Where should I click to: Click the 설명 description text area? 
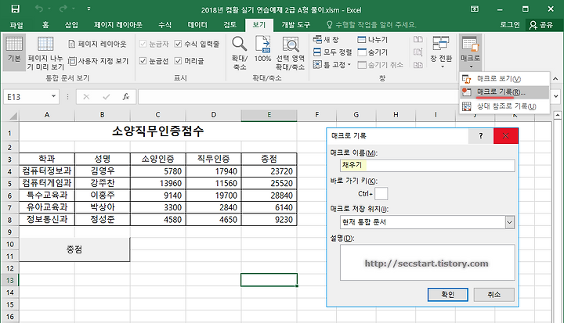pos(428,262)
